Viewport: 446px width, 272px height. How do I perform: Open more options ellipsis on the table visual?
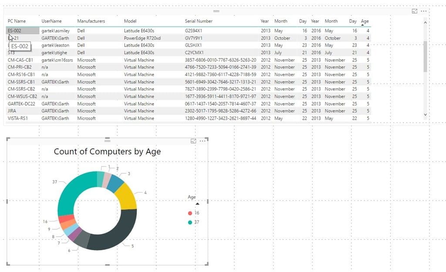coord(423,11)
